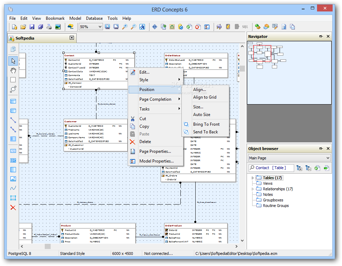Save the model with the floppy disk icon

(x=32, y=27)
